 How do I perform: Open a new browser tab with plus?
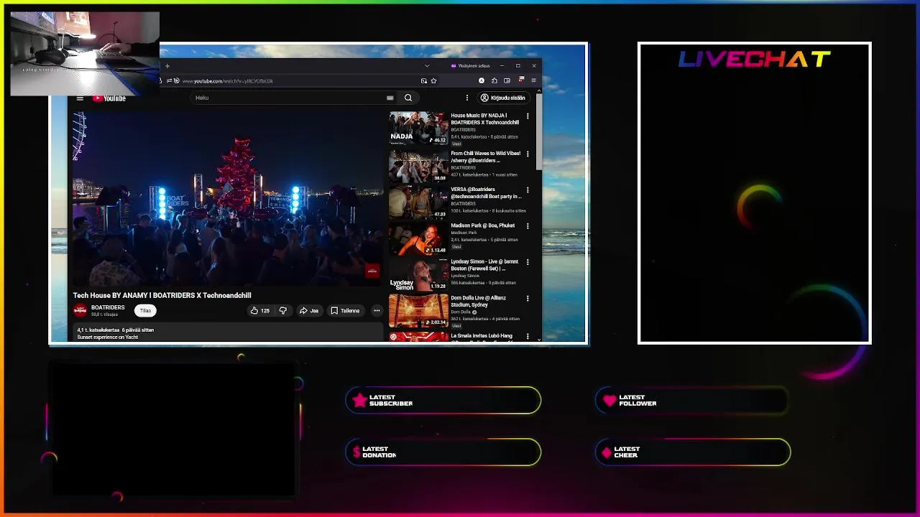coord(167,66)
